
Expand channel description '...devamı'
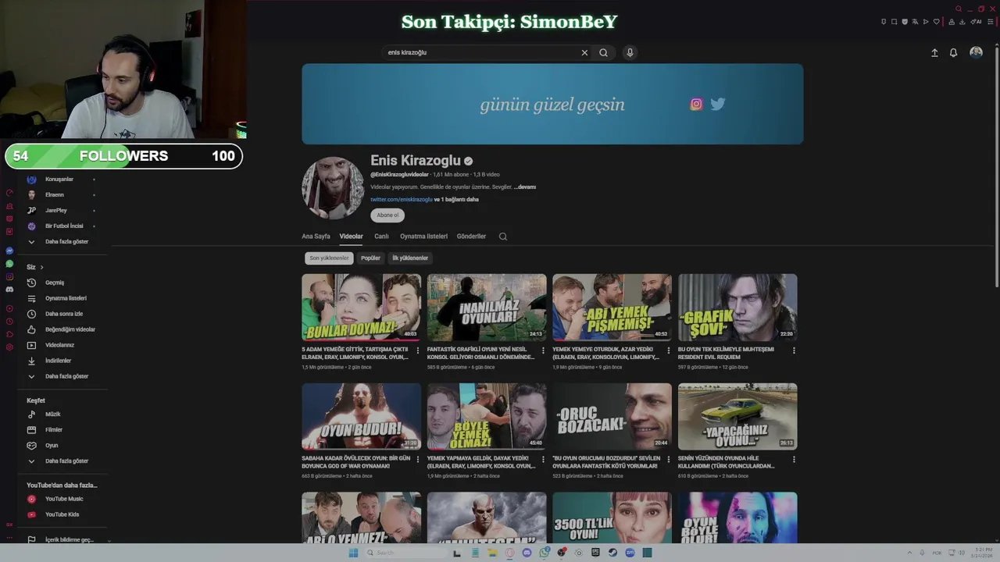point(525,187)
